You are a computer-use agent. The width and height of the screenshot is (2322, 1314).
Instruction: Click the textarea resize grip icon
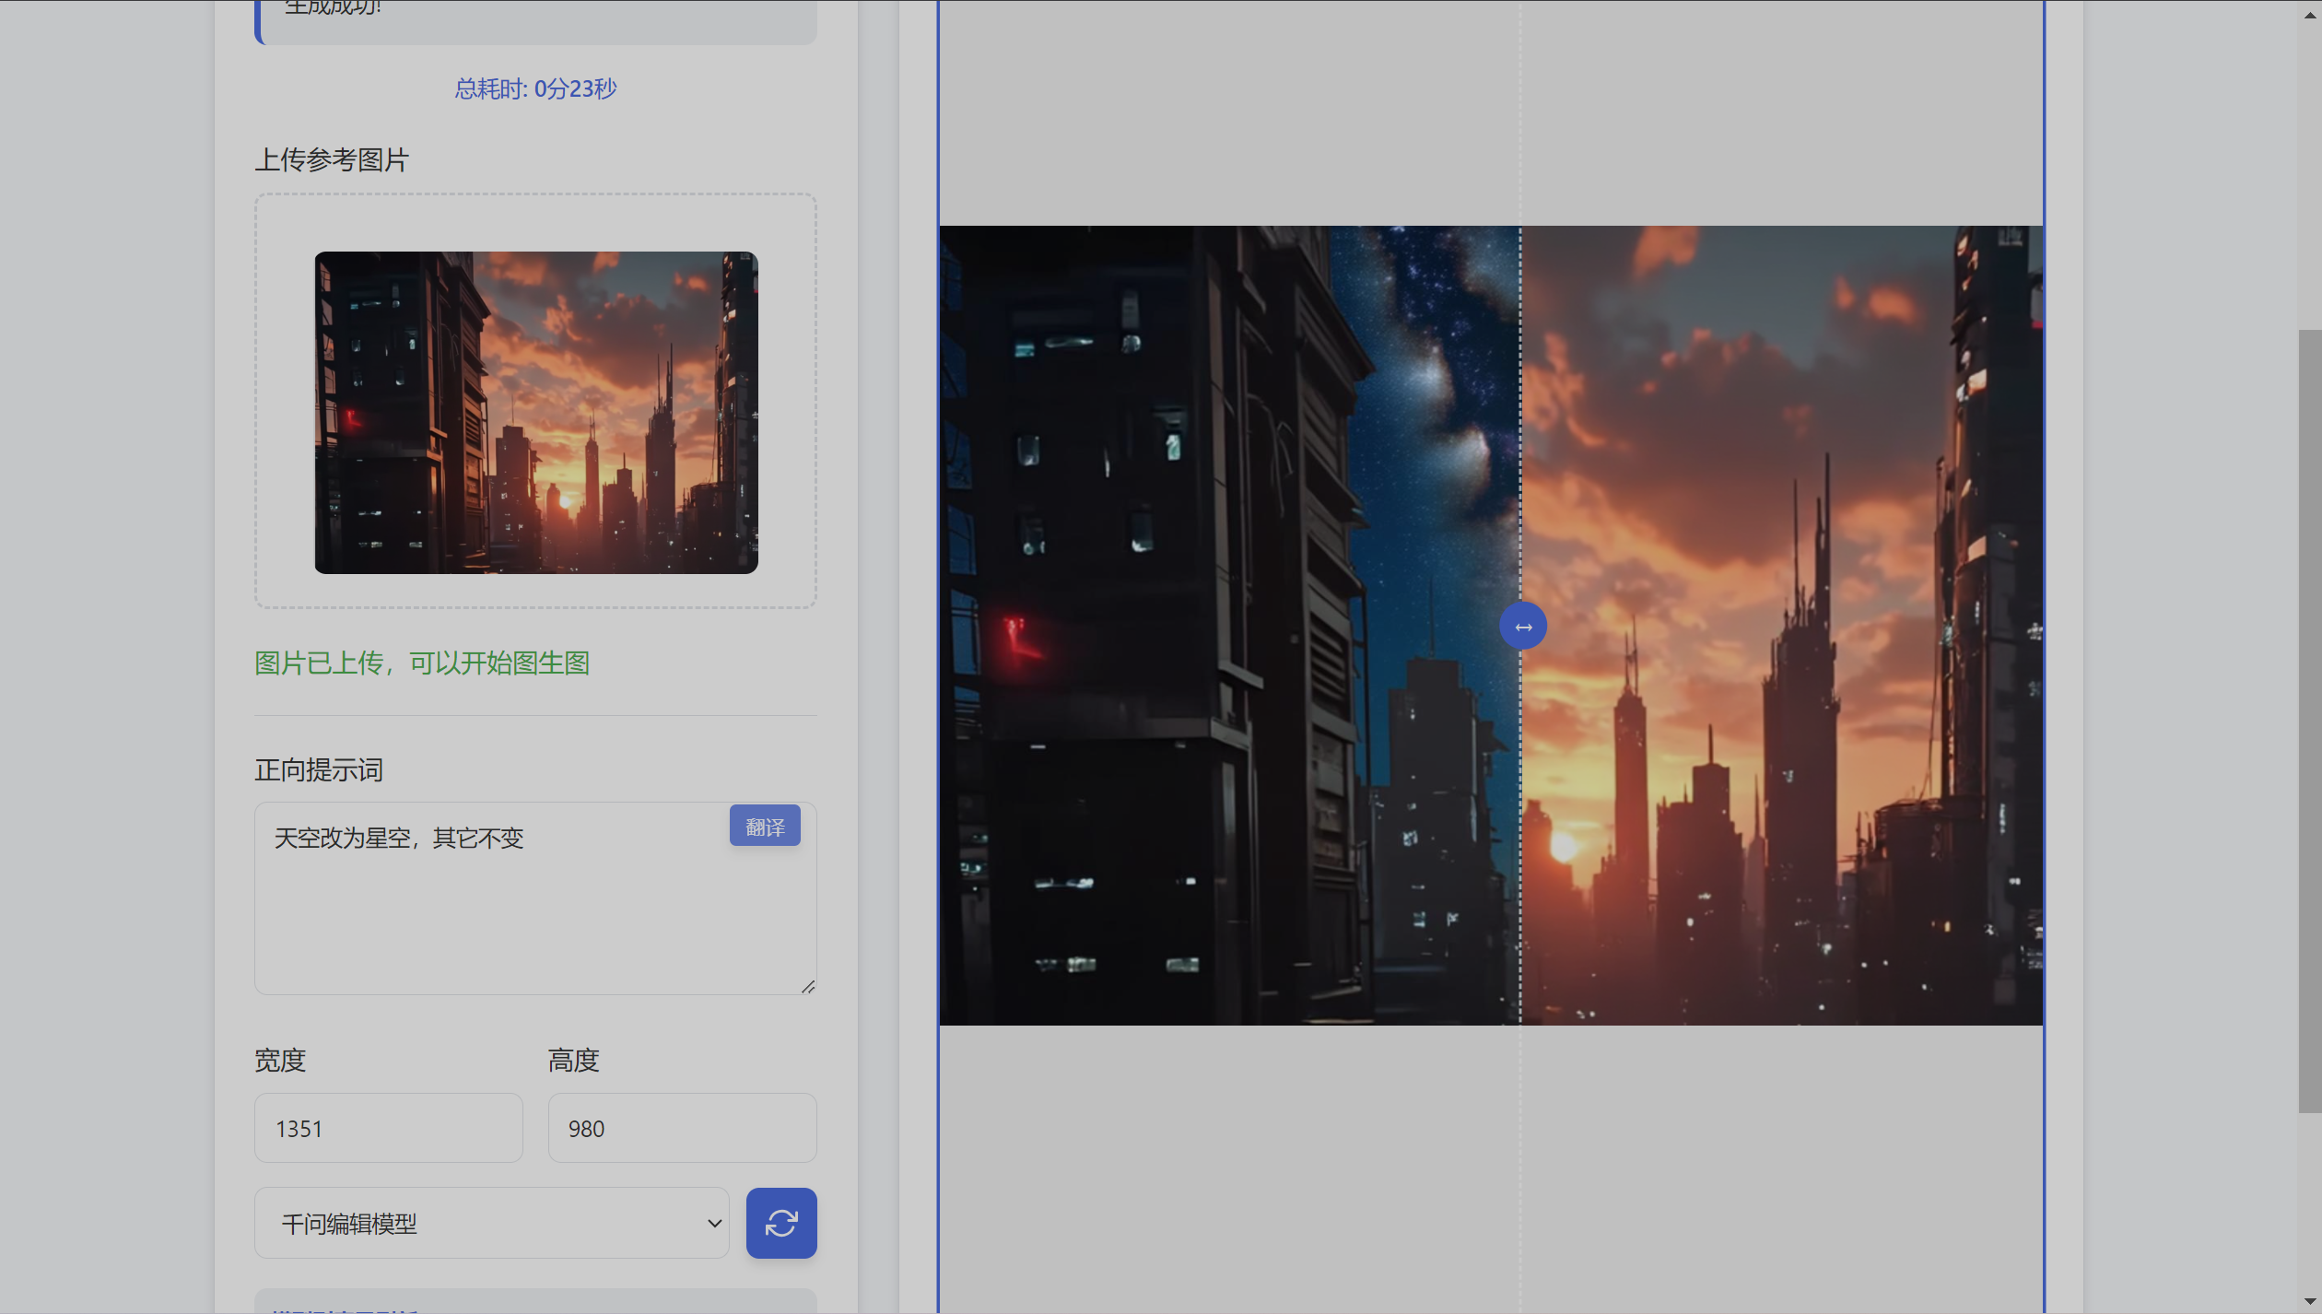[808, 987]
